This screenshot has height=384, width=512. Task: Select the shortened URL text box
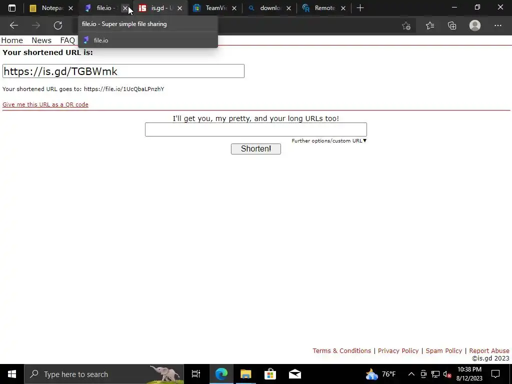[123, 71]
